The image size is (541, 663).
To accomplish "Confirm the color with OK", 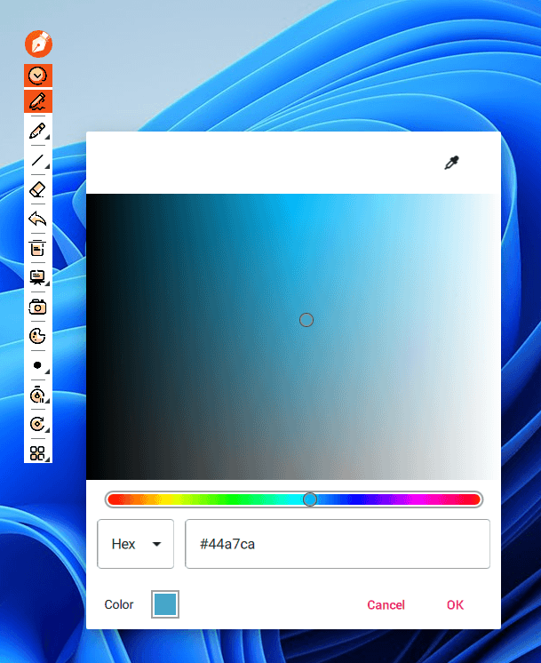I will pos(455,605).
